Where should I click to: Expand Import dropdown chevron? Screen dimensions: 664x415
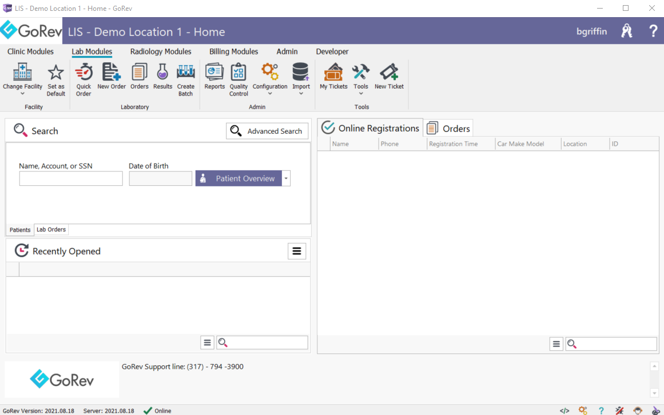tap(301, 94)
